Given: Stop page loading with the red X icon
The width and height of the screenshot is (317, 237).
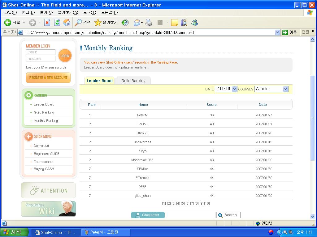Looking at the screenshot, I should click(x=47, y=23).
